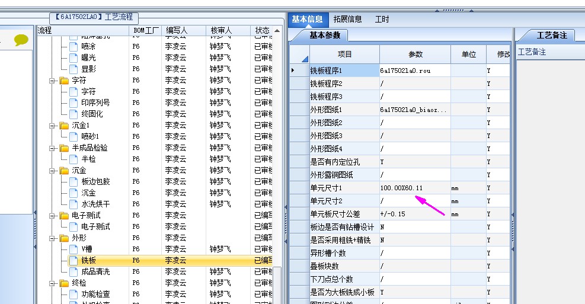585x304 pixels.
Task: Click the 单位 column header
Action: (469, 55)
